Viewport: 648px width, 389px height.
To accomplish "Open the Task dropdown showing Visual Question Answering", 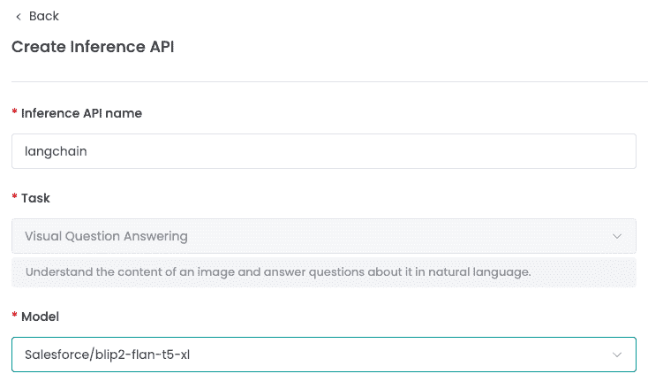I will point(324,236).
